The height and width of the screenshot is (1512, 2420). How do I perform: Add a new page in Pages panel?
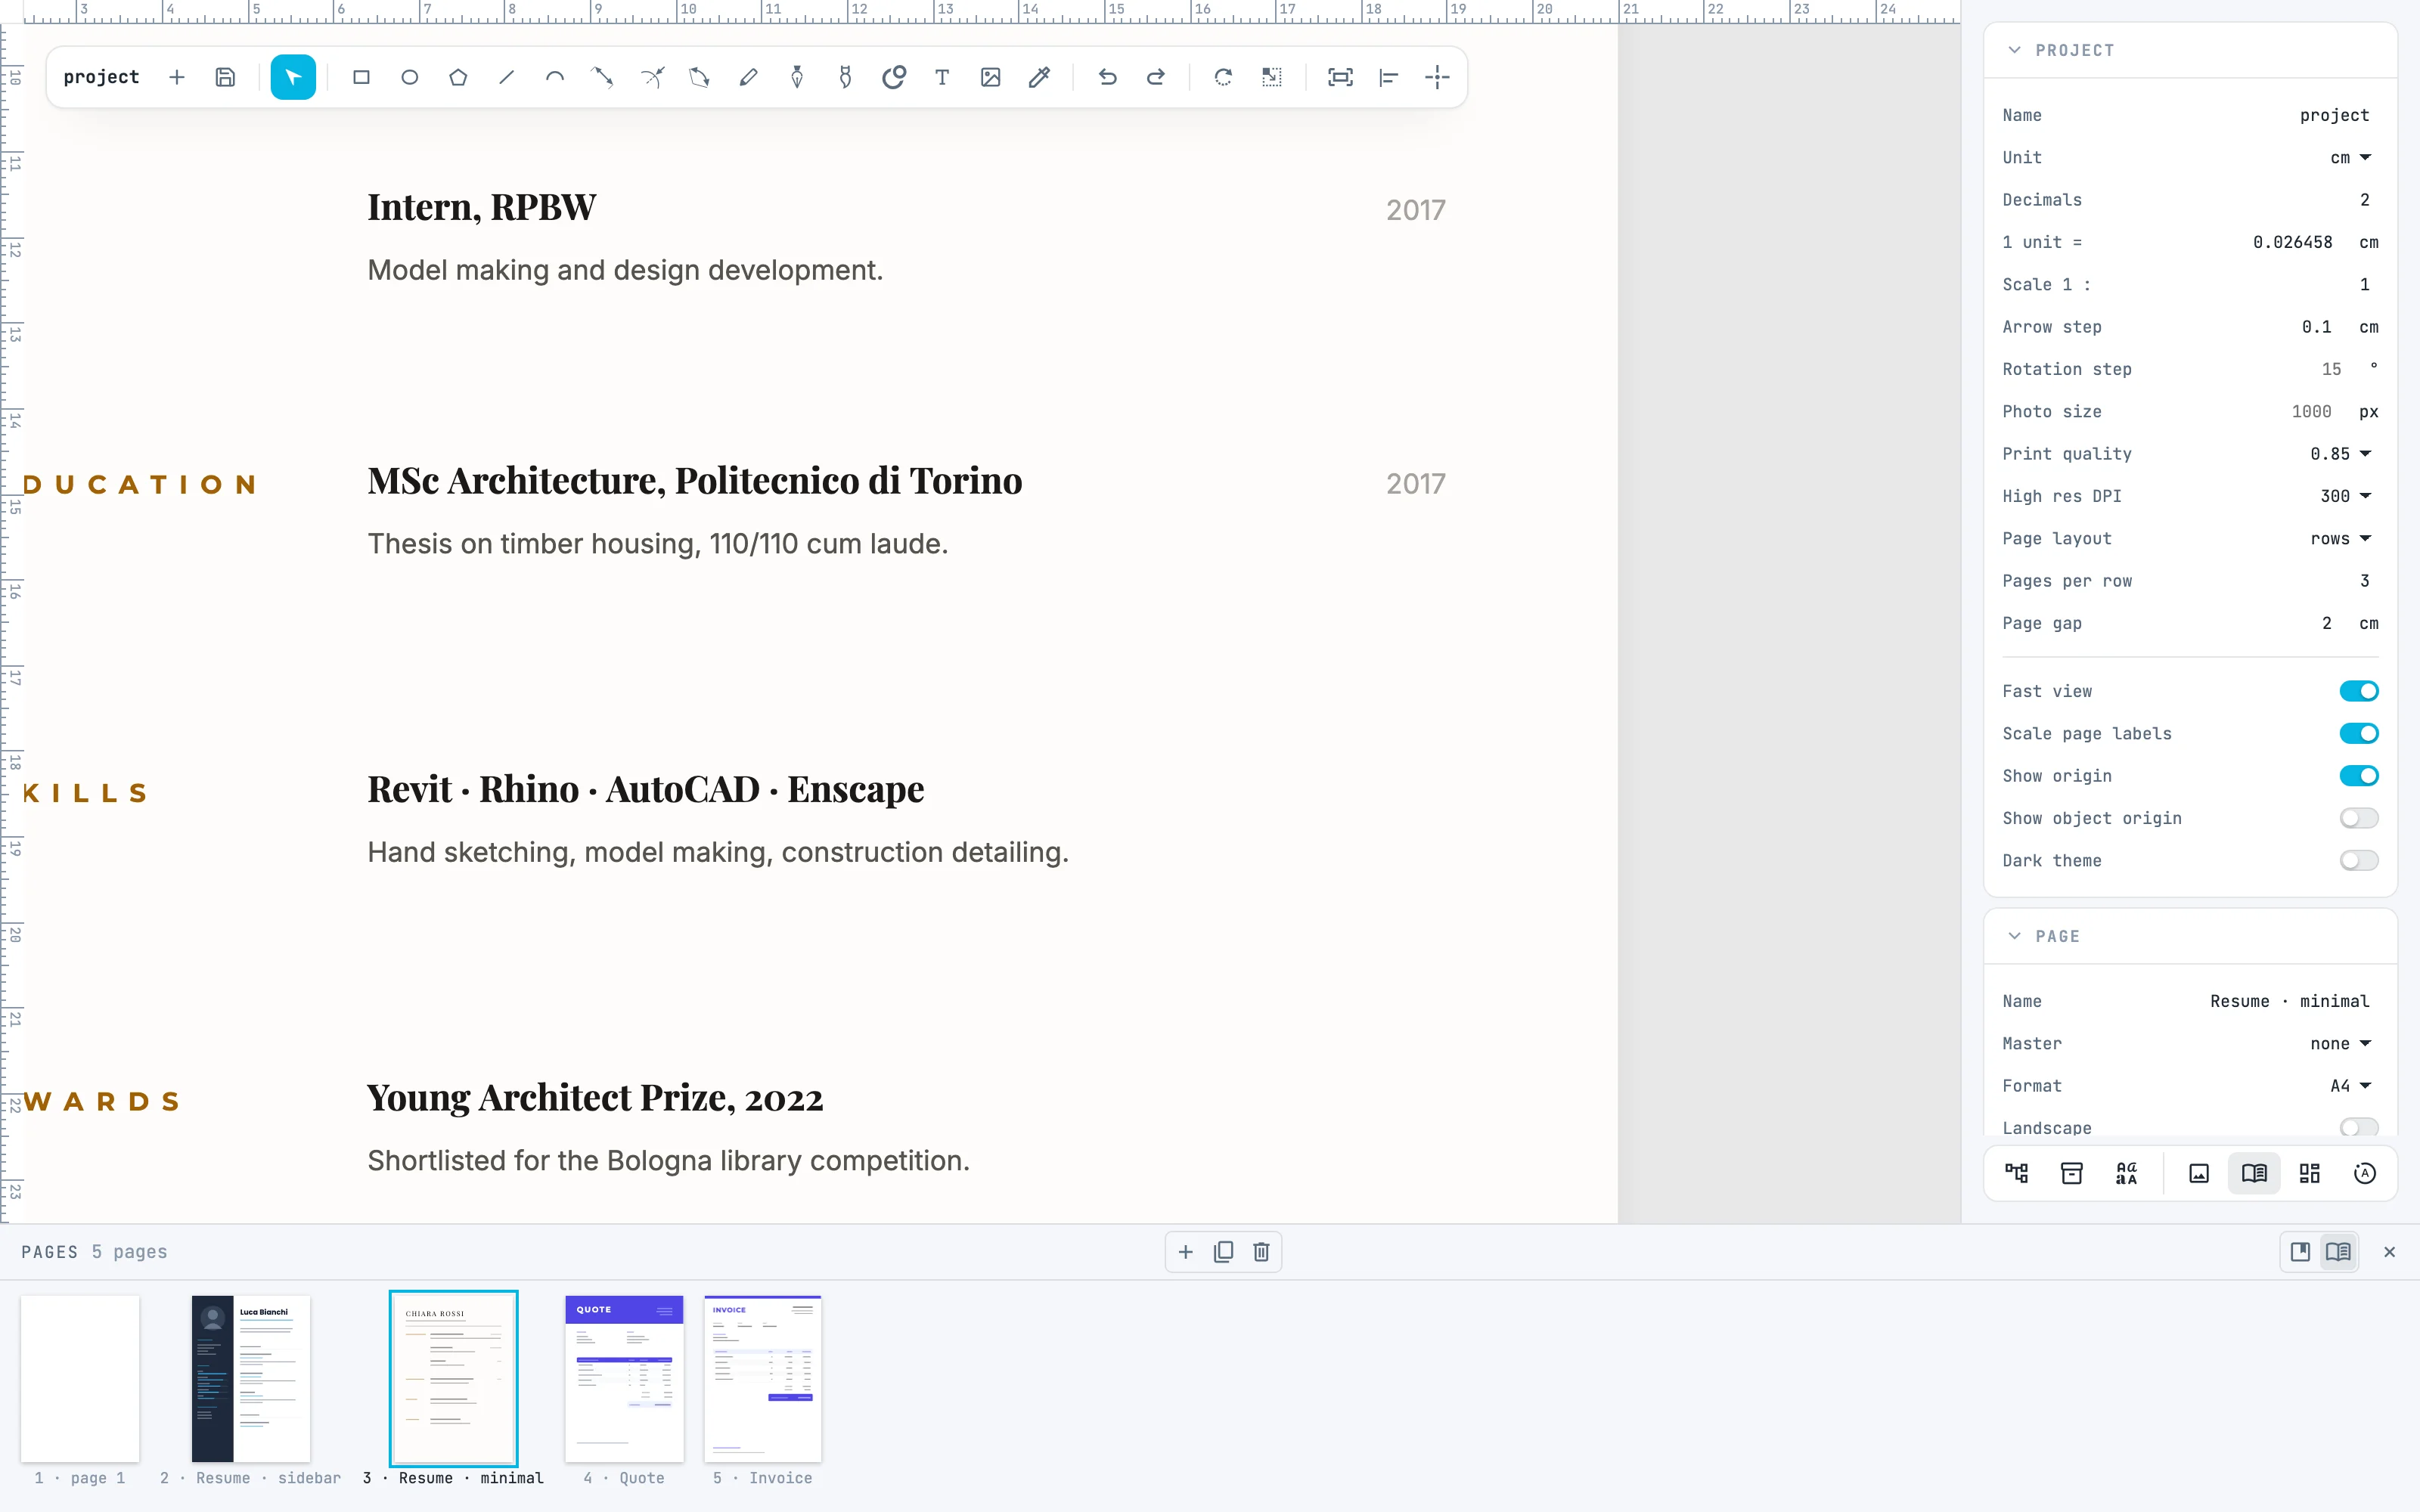1185,1252
